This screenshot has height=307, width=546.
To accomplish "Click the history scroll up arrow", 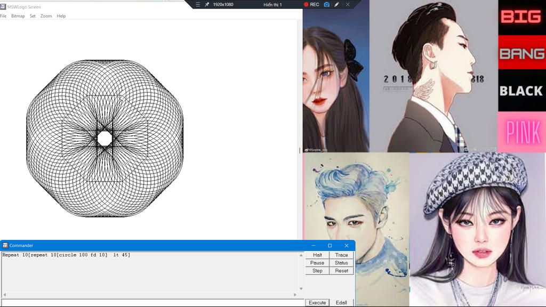I will click(301, 255).
